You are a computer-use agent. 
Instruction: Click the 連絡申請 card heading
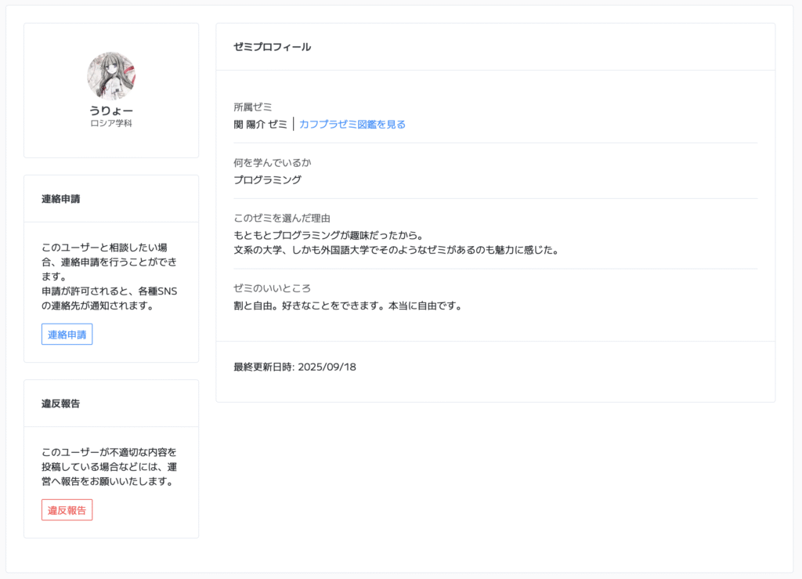[60, 199]
